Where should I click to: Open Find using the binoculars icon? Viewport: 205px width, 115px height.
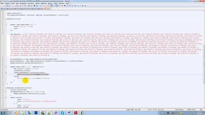(x=34, y=6)
